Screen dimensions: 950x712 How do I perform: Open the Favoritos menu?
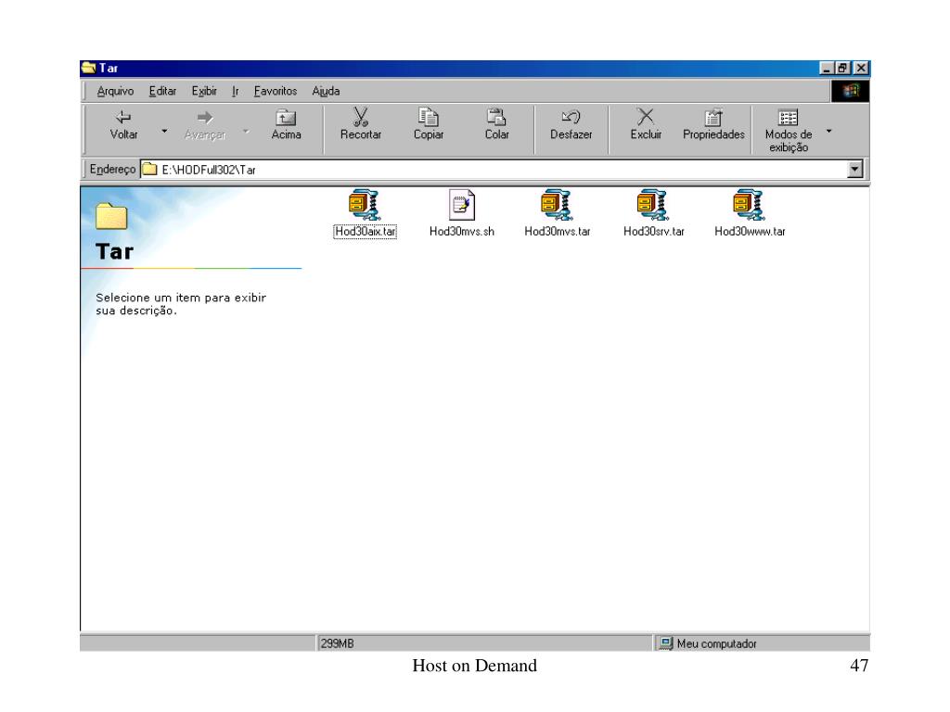275,91
